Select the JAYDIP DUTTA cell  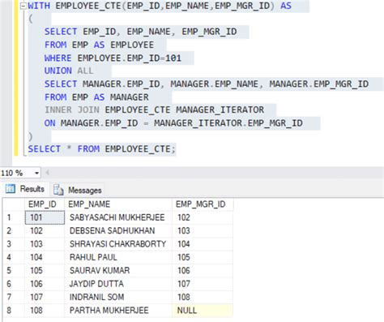118,284
